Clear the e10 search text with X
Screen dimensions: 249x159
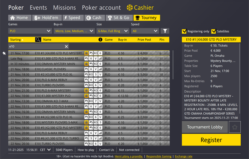click(66, 47)
